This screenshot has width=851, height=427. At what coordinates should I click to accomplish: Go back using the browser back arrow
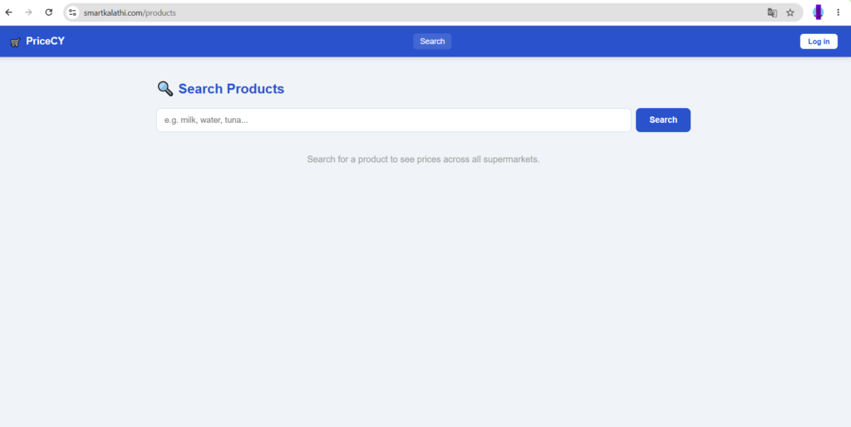point(8,12)
